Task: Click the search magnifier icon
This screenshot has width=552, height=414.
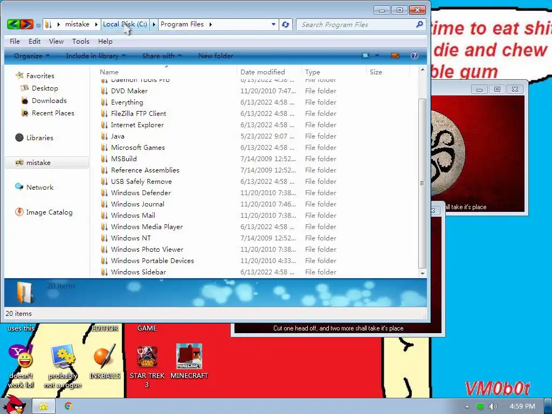Action: (x=419, y=24)
